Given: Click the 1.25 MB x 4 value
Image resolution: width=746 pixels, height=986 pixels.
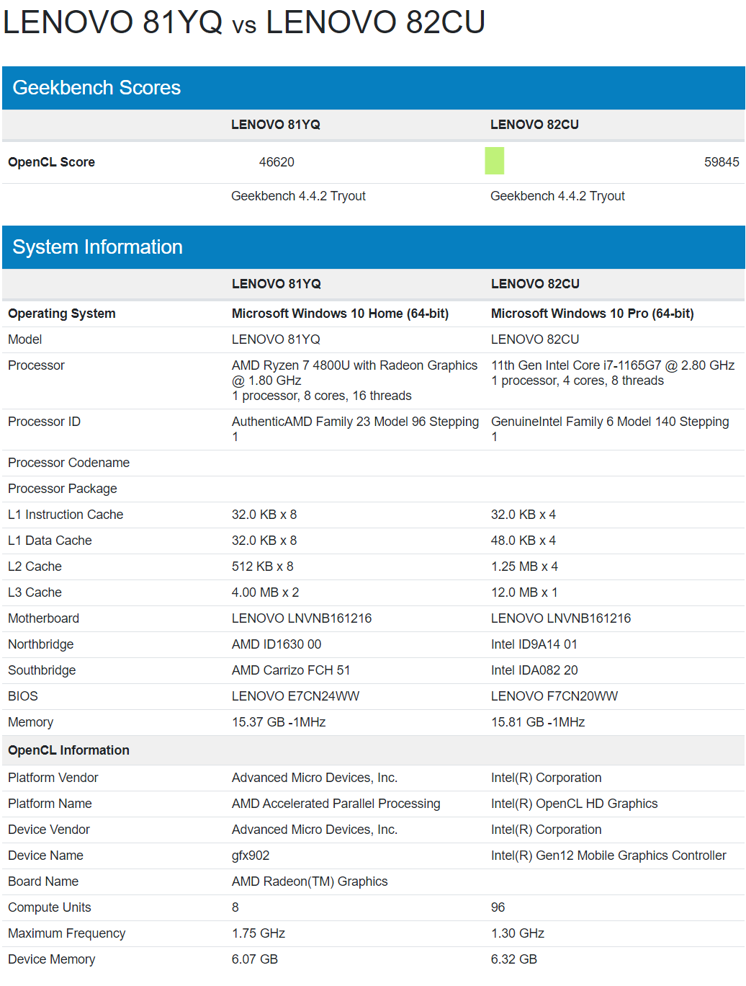Looking at the screenshot, I should (525, 567).
